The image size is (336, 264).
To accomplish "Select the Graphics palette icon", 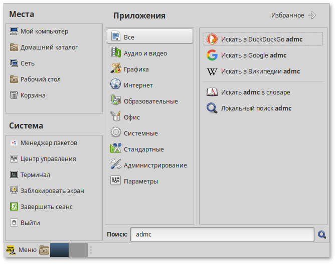I will click(x=116, y=69).
